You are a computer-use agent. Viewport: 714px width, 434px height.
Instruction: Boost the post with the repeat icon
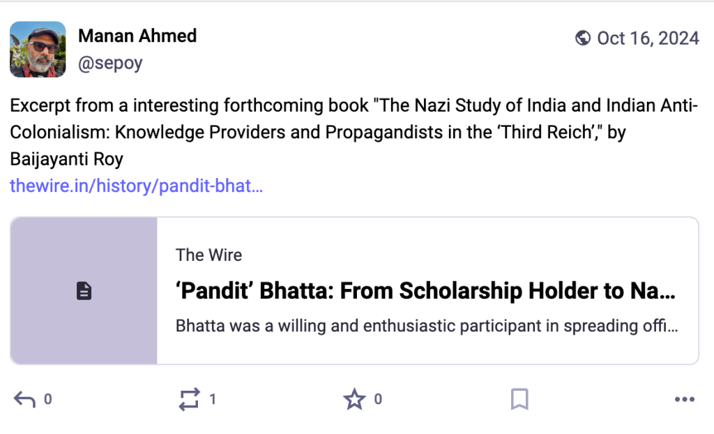tap(189, 399)
